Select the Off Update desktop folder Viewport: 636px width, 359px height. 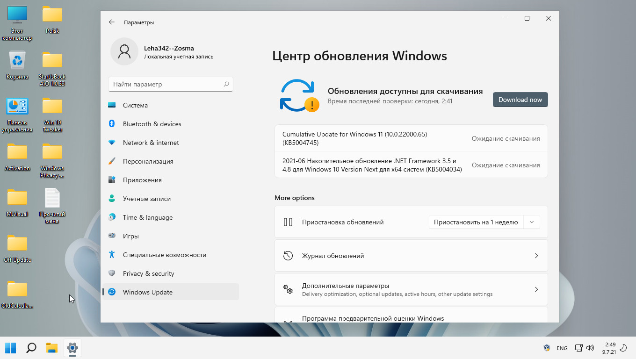(x=17, y=249)
